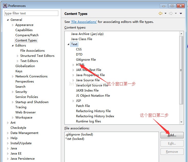Select the File Associations tree item
The image size is (188, 162).
pyautogui.click(x=32, y=51)
